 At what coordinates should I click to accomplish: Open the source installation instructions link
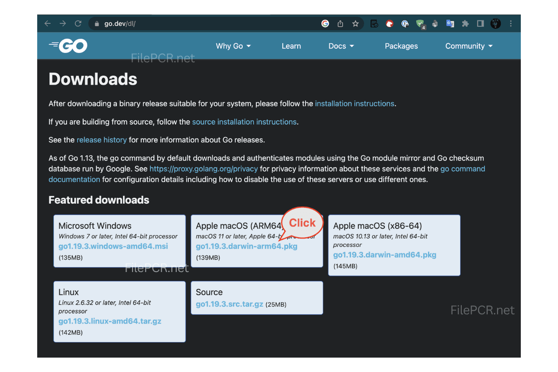pyautogui.click(x=244, y=122)
